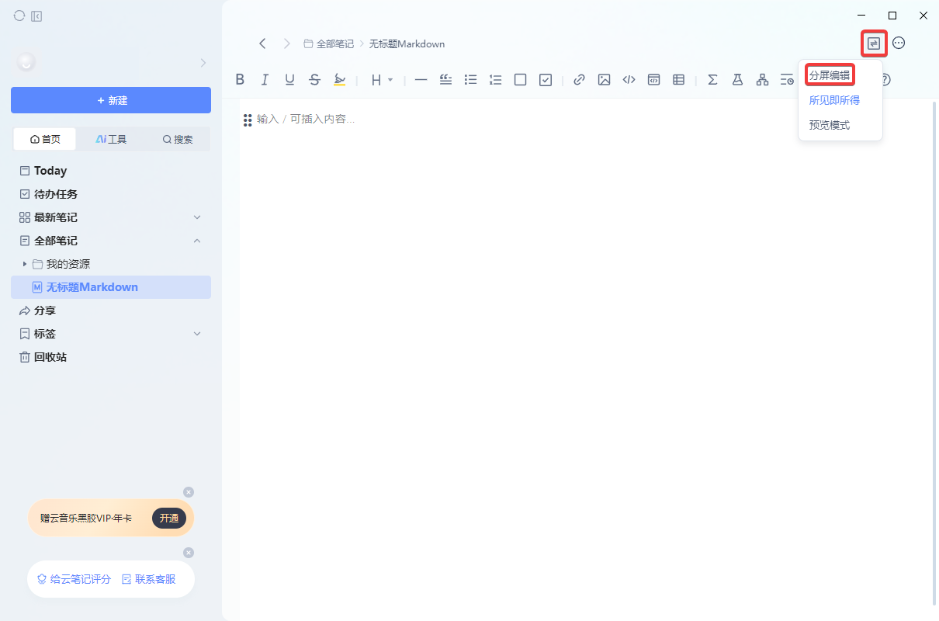Click the 开通 VIP activate button
939x621 pixels.
click(169, 518)
